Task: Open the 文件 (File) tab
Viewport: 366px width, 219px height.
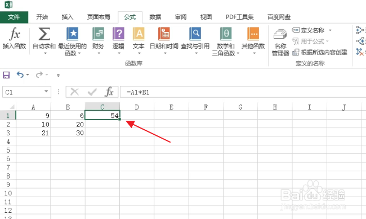Action: tap(14, 17)
